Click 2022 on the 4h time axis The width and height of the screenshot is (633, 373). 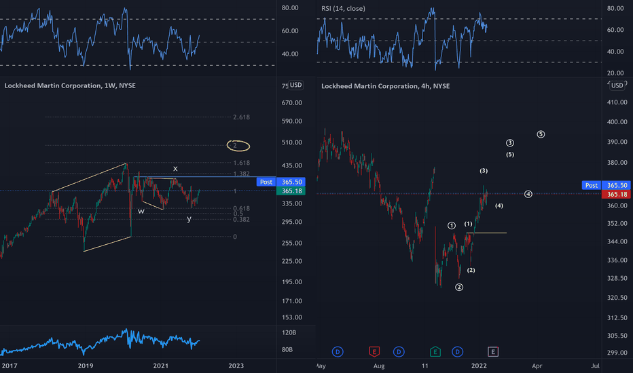pos(480,366)
